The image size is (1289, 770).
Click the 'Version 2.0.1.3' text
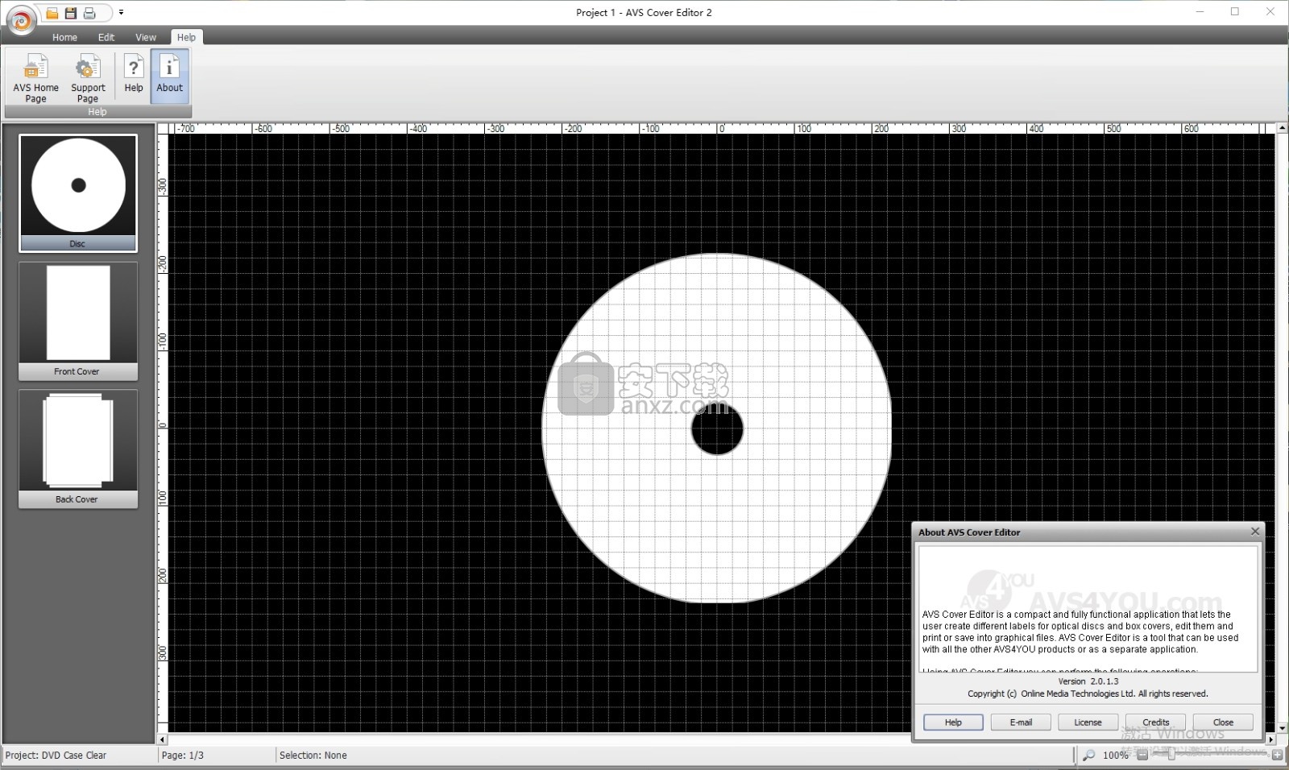[x=1088, y=681]
